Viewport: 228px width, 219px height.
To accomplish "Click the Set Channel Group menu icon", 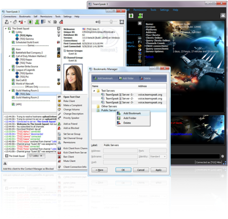I will (x=59, y=138).
